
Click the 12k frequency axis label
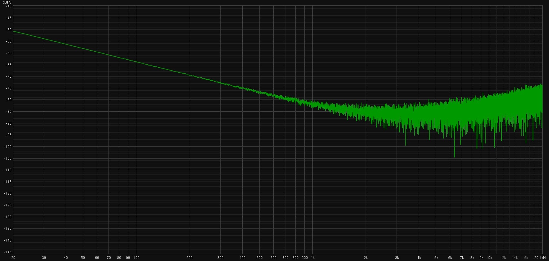pyautogui.click(x=503, y=258)
